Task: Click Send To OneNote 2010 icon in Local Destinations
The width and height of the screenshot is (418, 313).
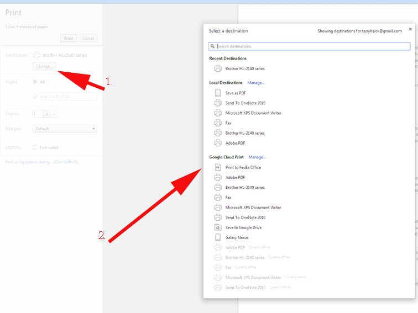Action: 218,103
